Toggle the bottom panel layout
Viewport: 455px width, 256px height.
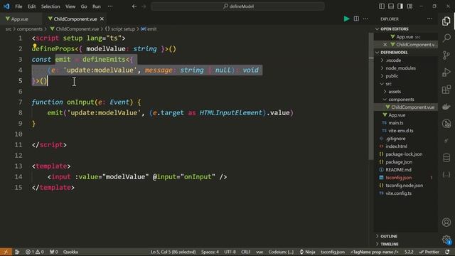[391, 6]
